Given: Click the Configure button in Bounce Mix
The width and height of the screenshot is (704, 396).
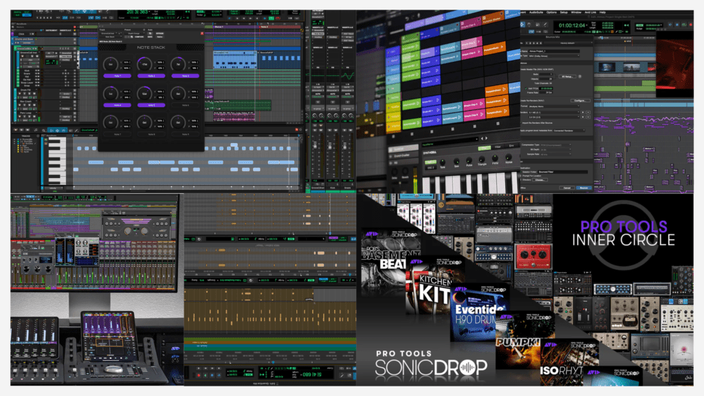Looking at the screenshot, I should coord(579,100).
